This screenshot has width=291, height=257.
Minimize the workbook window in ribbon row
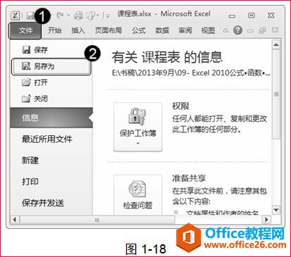point(251,31)
